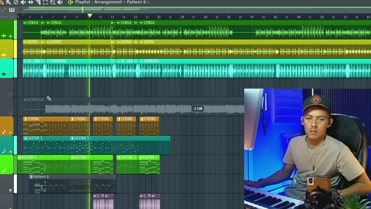Mute the String track
This screenshot has width=371, height=209.
pyautogui.click(x=10, y=132)
